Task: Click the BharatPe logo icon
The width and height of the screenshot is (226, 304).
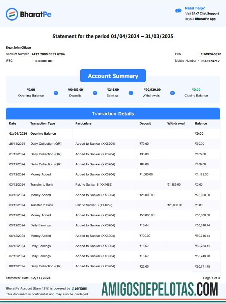Action: (12, 14)
